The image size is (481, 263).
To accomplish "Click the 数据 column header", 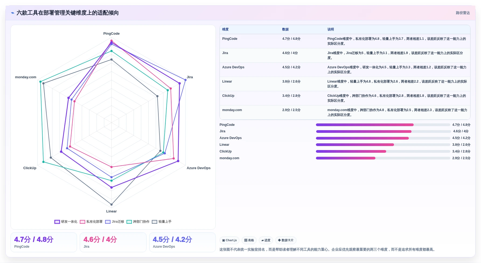I will click(285, 30).
